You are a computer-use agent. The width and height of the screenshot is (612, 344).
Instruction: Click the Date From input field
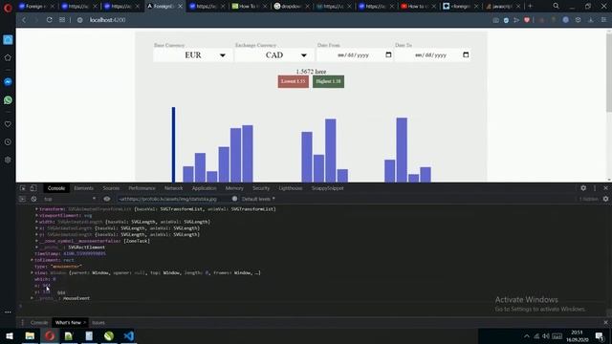tap(355, 55)
